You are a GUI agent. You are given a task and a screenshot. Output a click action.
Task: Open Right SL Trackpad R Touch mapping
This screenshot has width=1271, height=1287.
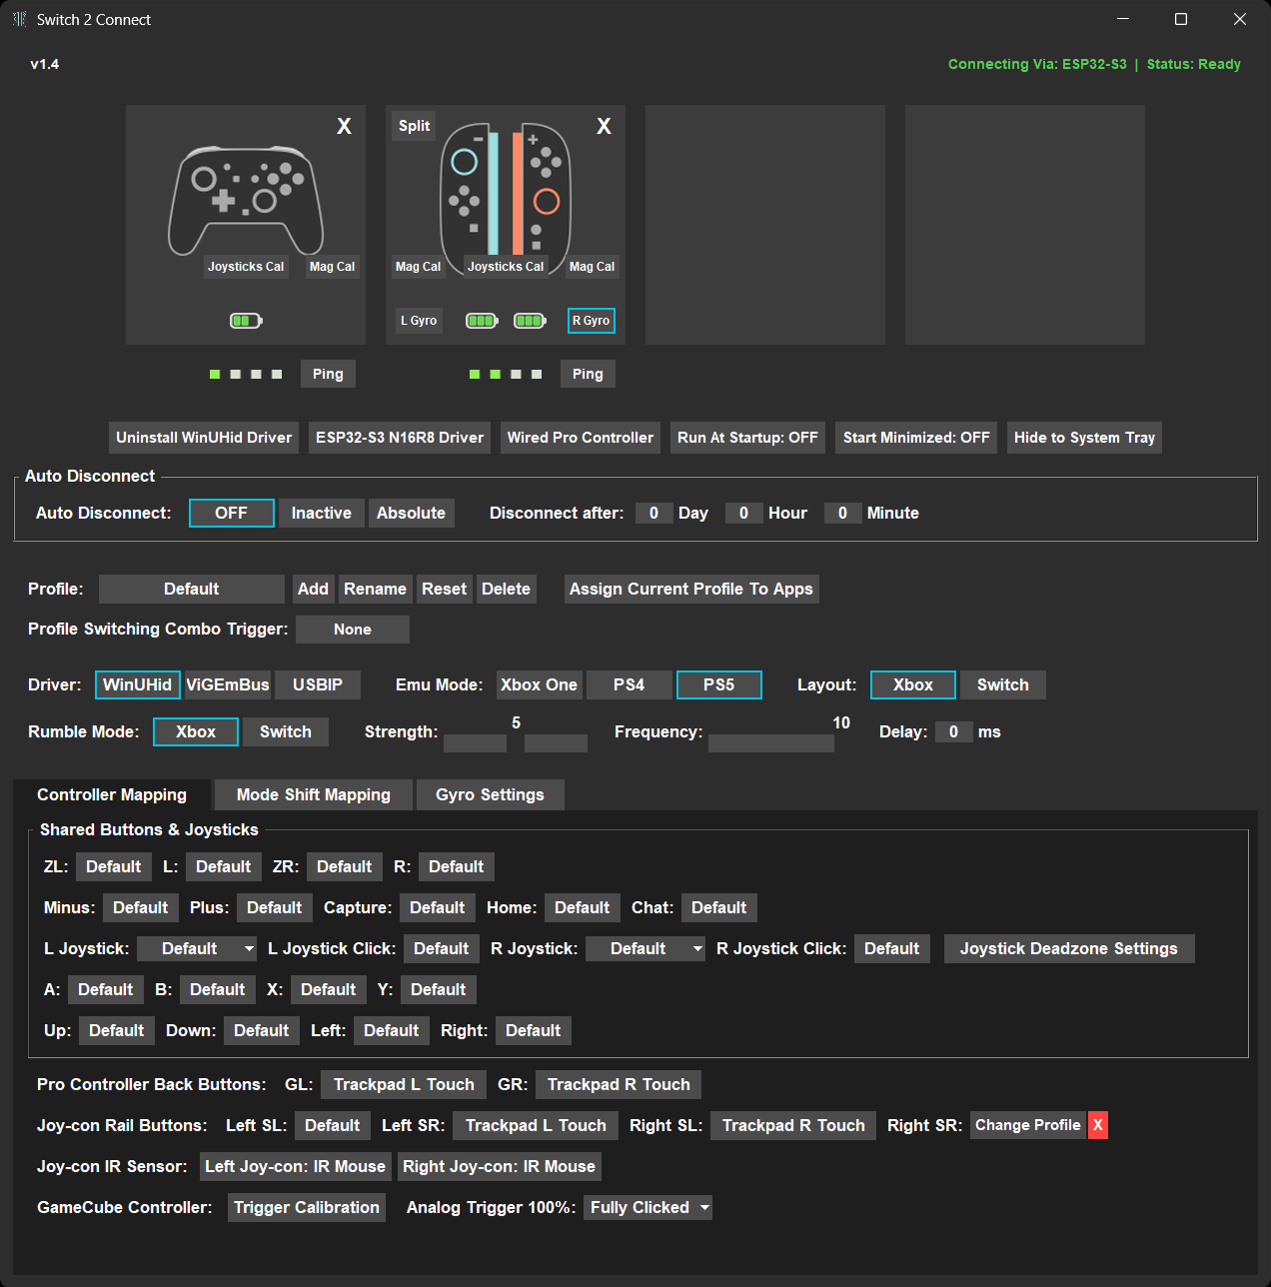click(793, 1125)
